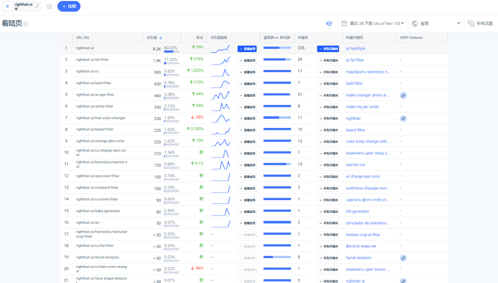This screenshot has width=498, height=283.
Task: Open 'warrior cut' keyword link
Action: (x=356, y=165)
